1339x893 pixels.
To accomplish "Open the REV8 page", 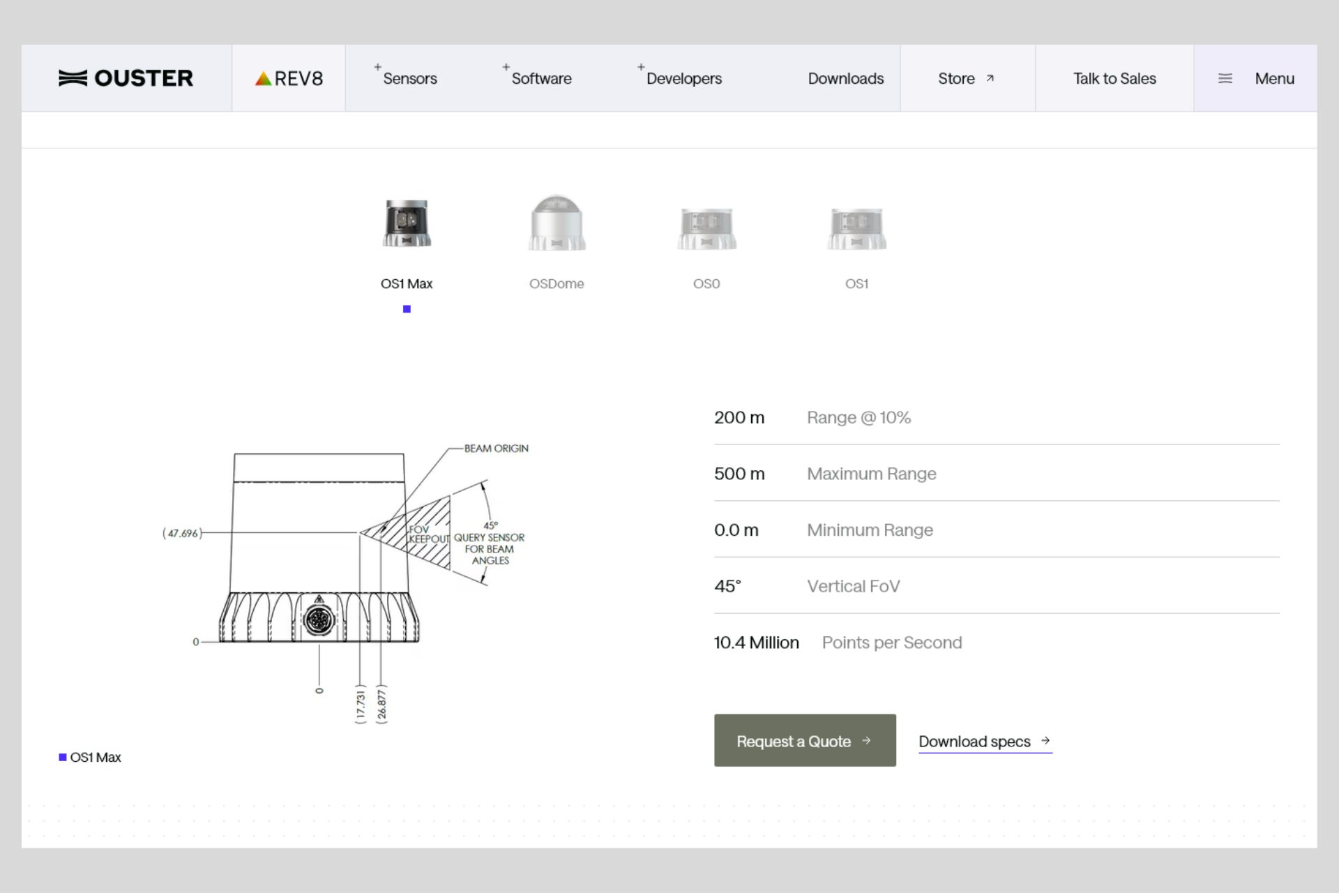I will [289, 78].
